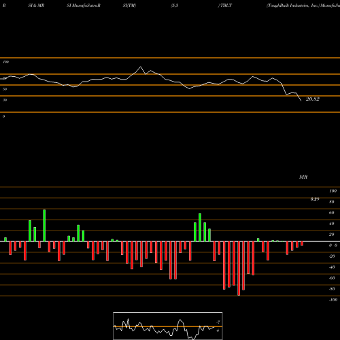Image resolution: width=340 pixels, height=340 pixels.
Task: Click the MR panel title label
Action: tap(303, 177)
